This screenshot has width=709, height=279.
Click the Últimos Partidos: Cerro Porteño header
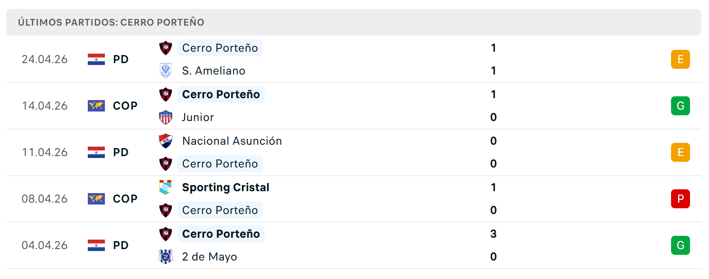click(x=111, y=22)
